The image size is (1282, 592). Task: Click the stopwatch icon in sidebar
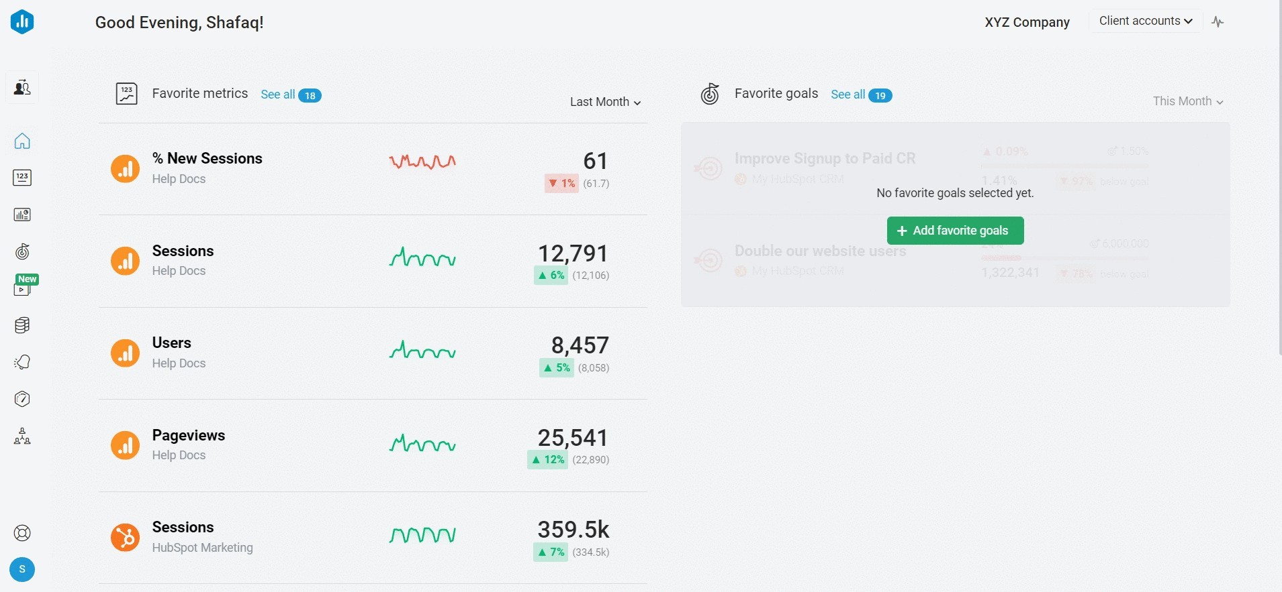click(x=22, y=399)
